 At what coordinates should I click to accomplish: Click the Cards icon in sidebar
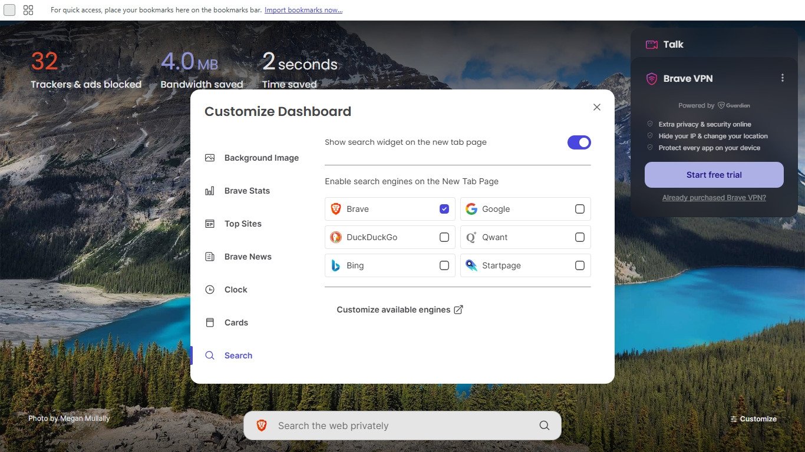click(210, 323)
